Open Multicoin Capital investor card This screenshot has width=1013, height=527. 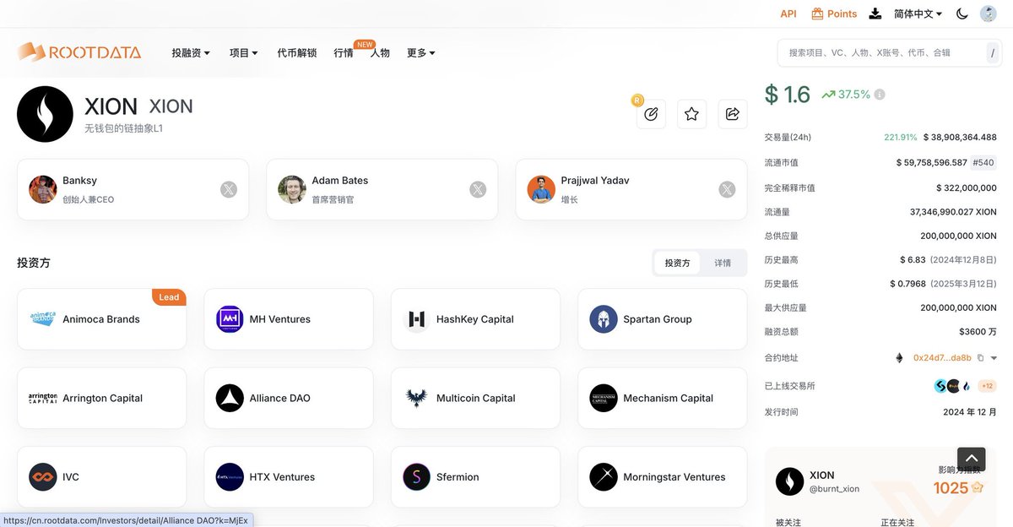coord(475,398)
